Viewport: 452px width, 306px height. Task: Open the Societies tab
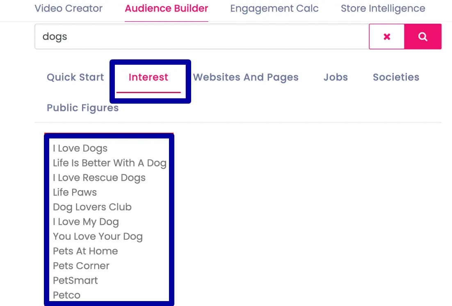coord(396,77)
